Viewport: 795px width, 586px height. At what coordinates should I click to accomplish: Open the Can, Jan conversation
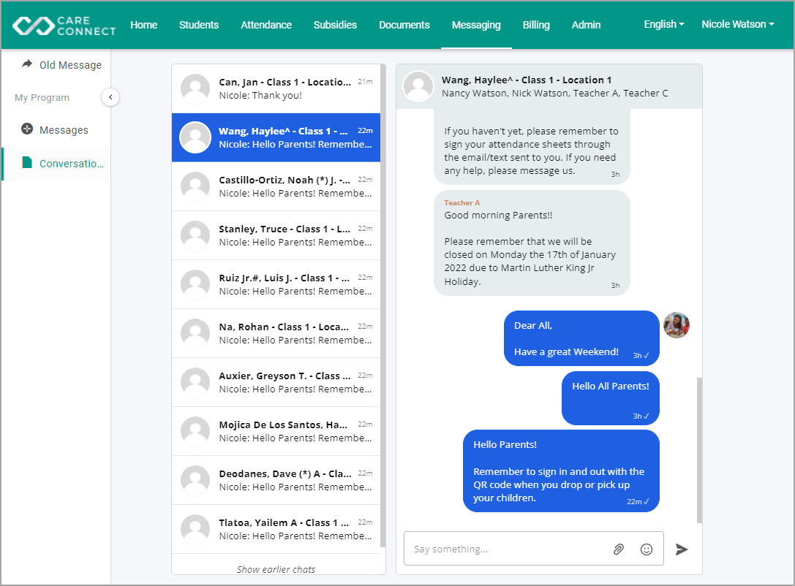click(x=276, y=88)
